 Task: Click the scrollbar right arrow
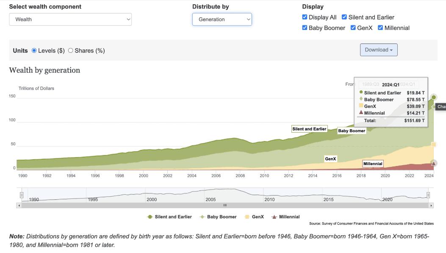coord(431,205)
